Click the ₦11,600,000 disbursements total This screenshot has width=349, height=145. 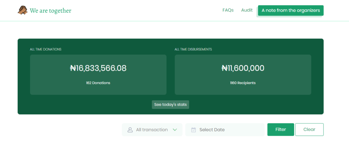243,68
